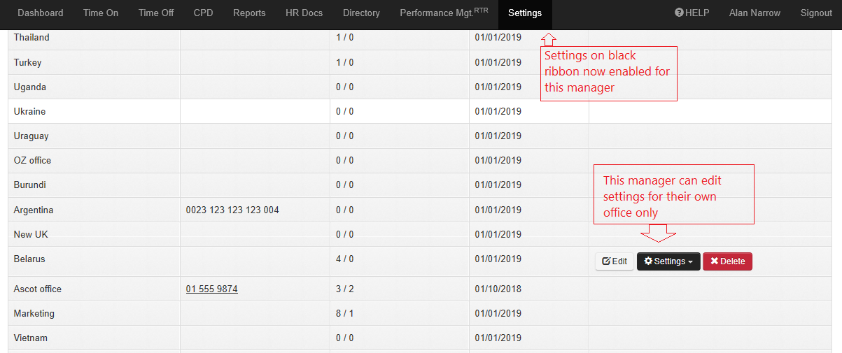Navigate to the CPD menu item
This screenshot has height=353, width=842.
point(203,13)
